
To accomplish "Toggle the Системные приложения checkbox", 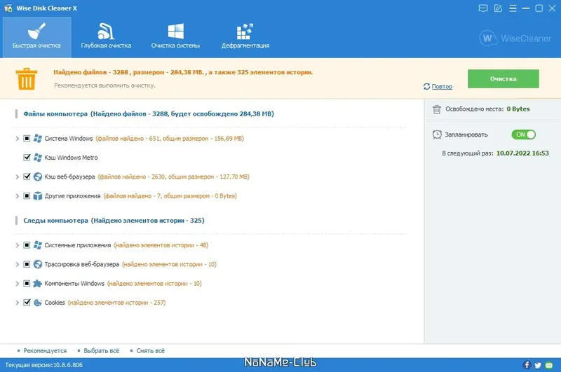I will pyautogui.click(x=27, y=245).
